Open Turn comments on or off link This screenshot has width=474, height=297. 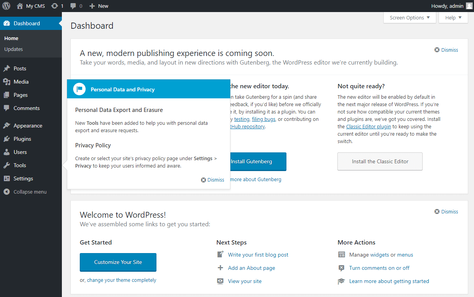pos(379,268)
